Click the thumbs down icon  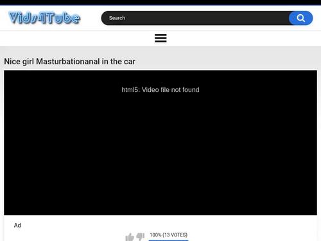[x=141, y=237]
